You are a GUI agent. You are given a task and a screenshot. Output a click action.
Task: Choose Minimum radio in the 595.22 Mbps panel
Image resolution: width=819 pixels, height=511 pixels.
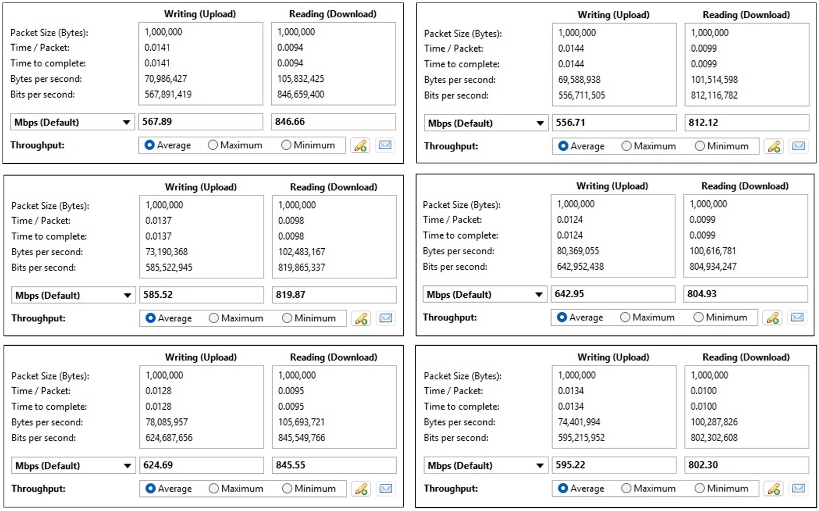700,488
